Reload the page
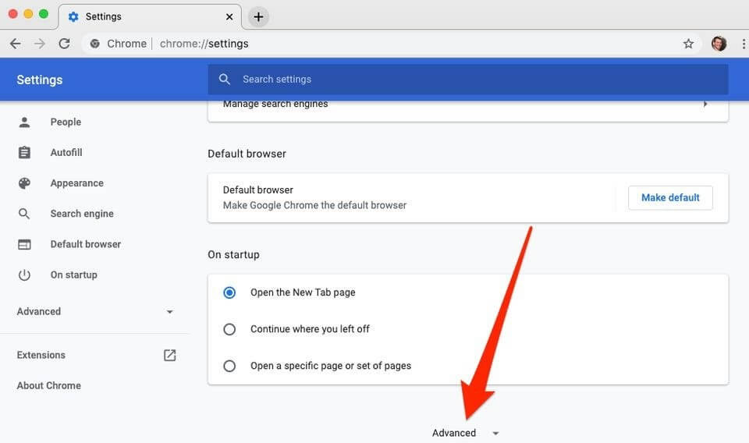The width and height of the screenshot is (749, 443). (x=65, y=44)
